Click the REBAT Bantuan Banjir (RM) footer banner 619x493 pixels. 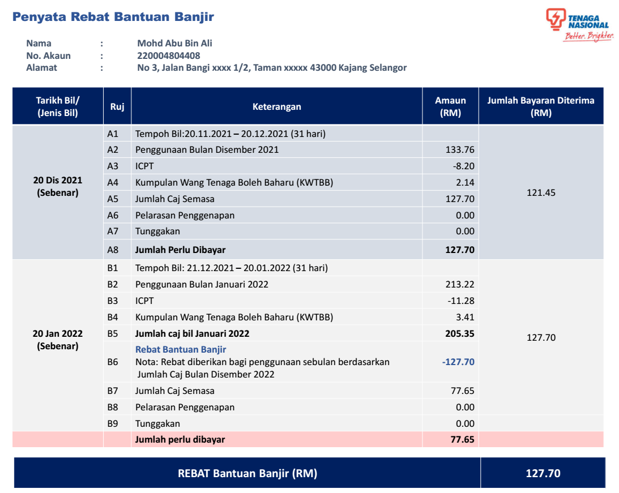click(x=247, y=474)
